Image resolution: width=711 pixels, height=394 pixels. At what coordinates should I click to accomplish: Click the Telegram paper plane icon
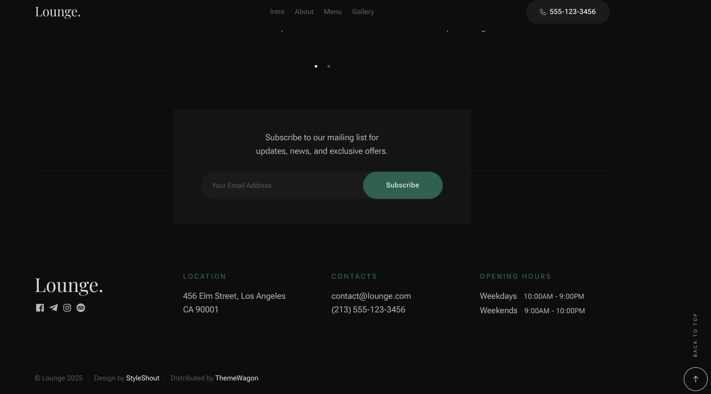tap(54, 308)
